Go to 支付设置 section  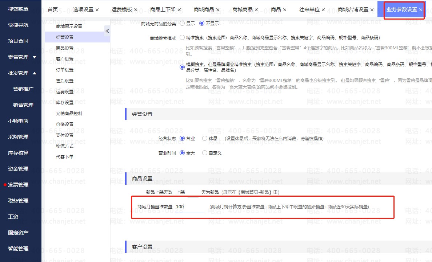click(x=65, y=135)
